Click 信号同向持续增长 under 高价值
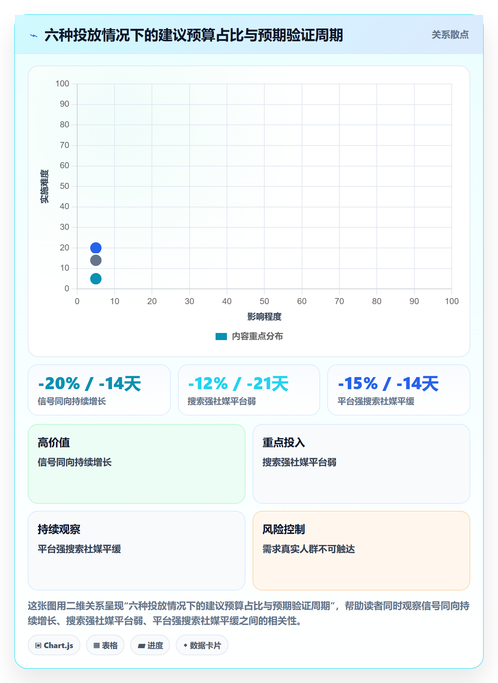Viewport: 498px width, 683px height. (x=75, y=462)
